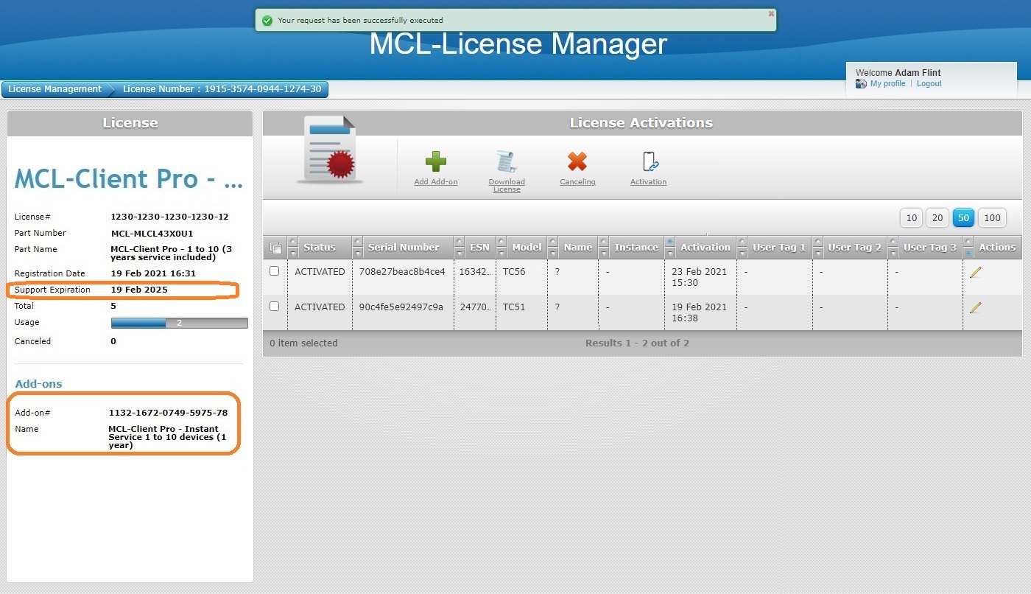Click the License Activations panel header
The height and width of the screenshot is (594, 1031).
click(641, 123)
